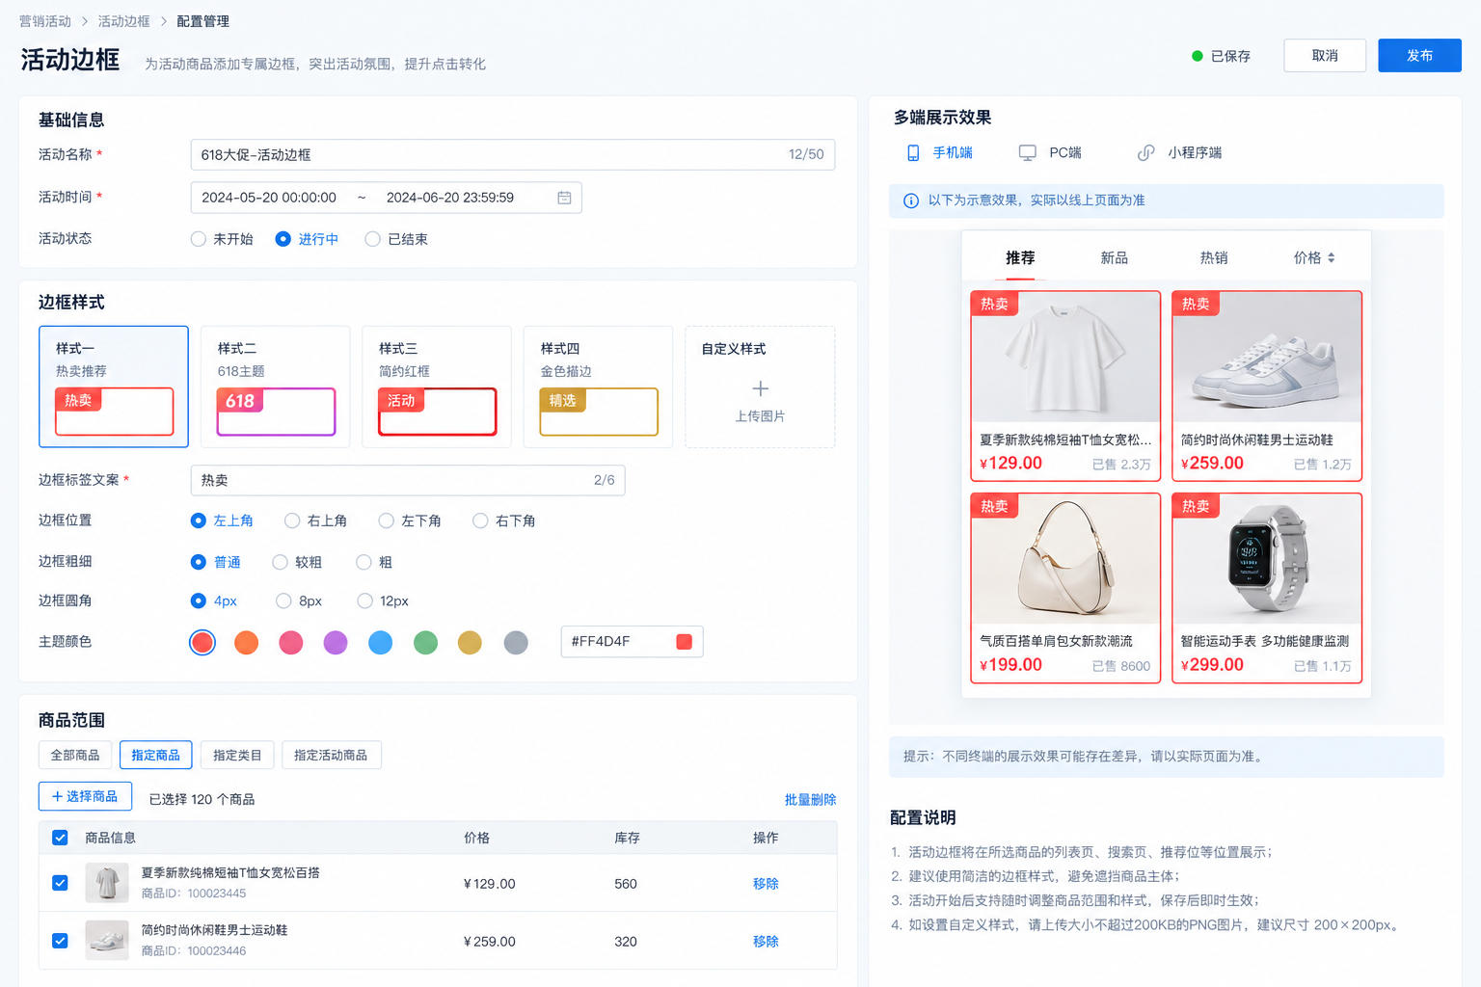The image size is (1481, 987).
Task: Select border style 样式三 简约红框
Action: (437, 387)
